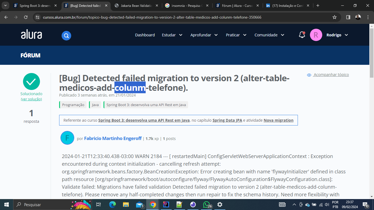The height and width of the screenshot is (210, 374).
Task: Click the volume speaker tray icon
Action: pos(327,205)
